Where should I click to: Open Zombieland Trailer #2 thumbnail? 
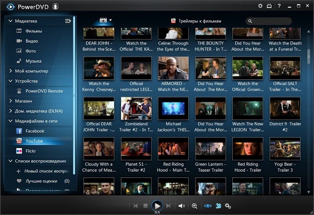(x=136, y=108)
